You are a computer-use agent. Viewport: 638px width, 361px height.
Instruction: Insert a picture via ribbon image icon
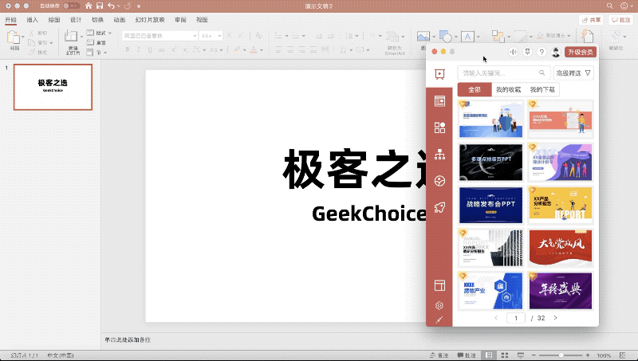point(423,36)
